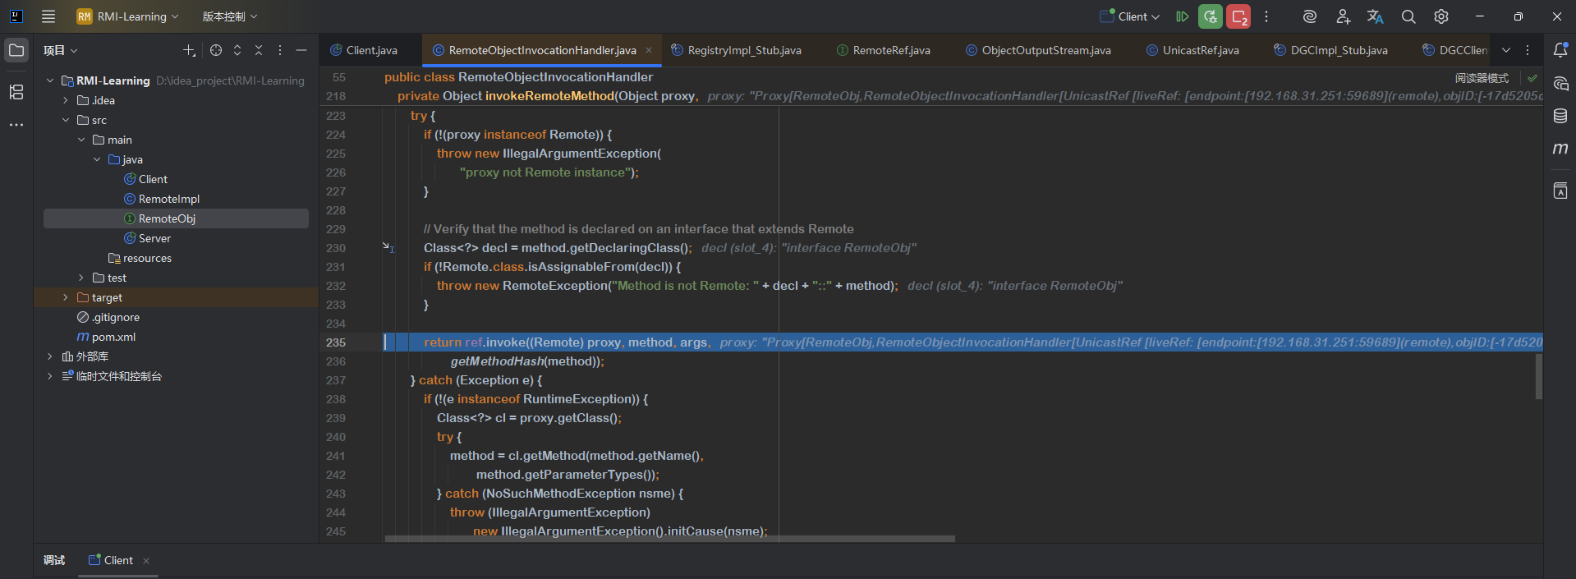Switch to the UnicastRef.java tab
Viewport: 1576px width, 579px height.
click(x=1200, y=50)
